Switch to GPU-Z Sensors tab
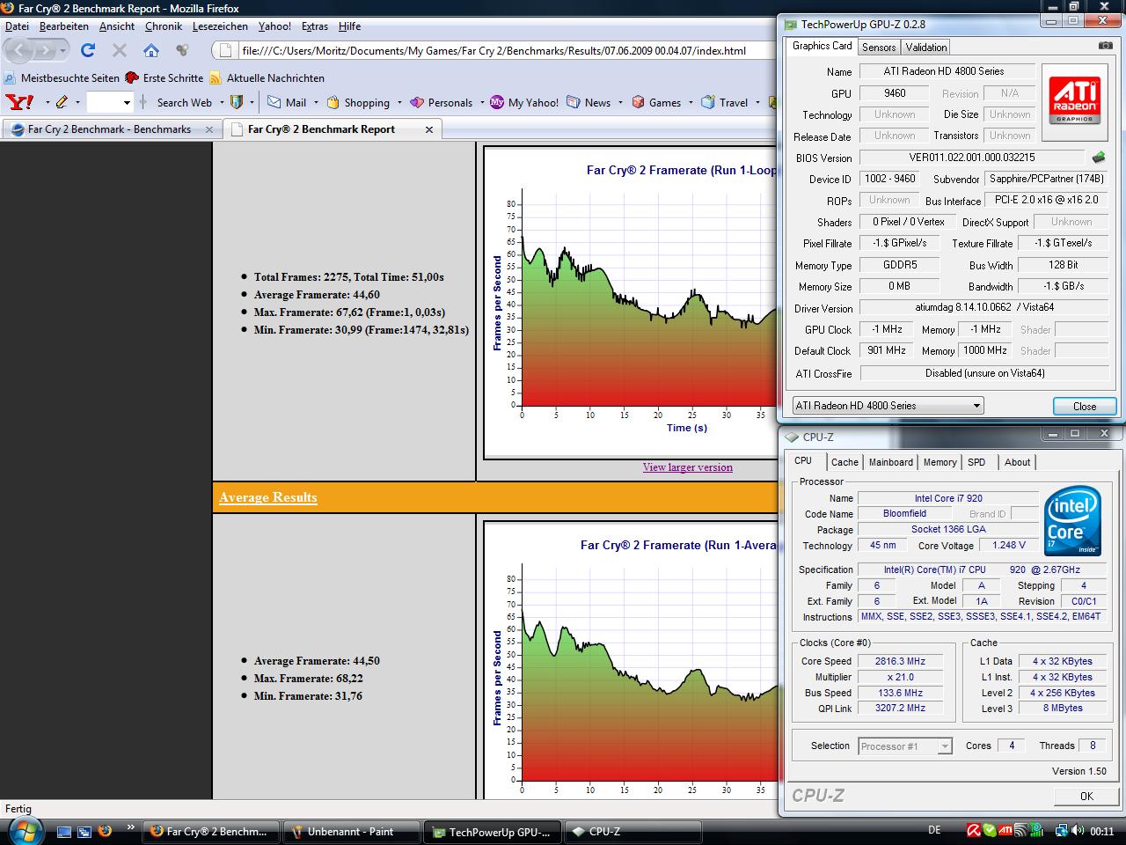 pos(879,48)
